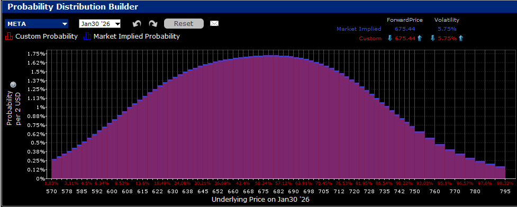517x207 pixels.
Task: Open the META symbol dropdown
Action: tap(37, 24)
